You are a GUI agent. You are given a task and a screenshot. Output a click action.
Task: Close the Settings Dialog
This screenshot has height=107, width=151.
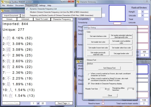[110, 95]
